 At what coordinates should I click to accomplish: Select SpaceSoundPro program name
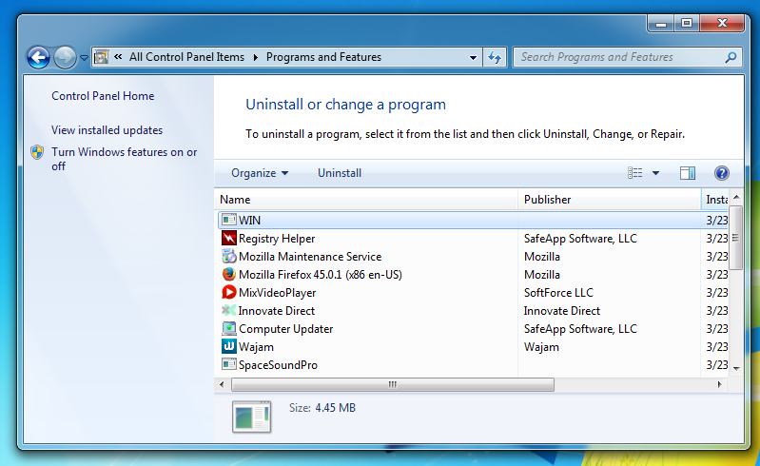pyautogui.click(x=278, y=365)
